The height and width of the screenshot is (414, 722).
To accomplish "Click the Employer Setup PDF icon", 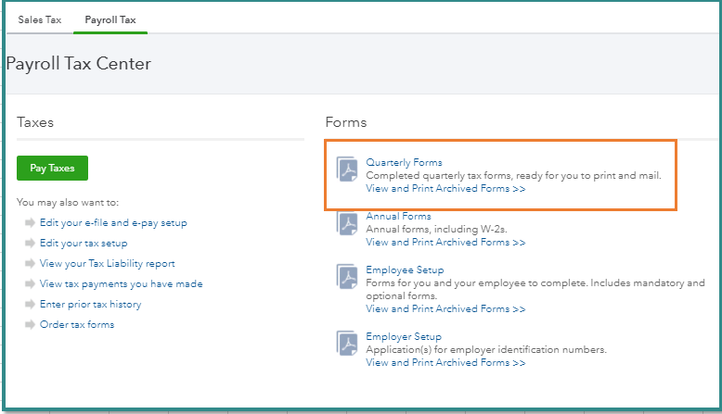I will (x=348, y=344).
